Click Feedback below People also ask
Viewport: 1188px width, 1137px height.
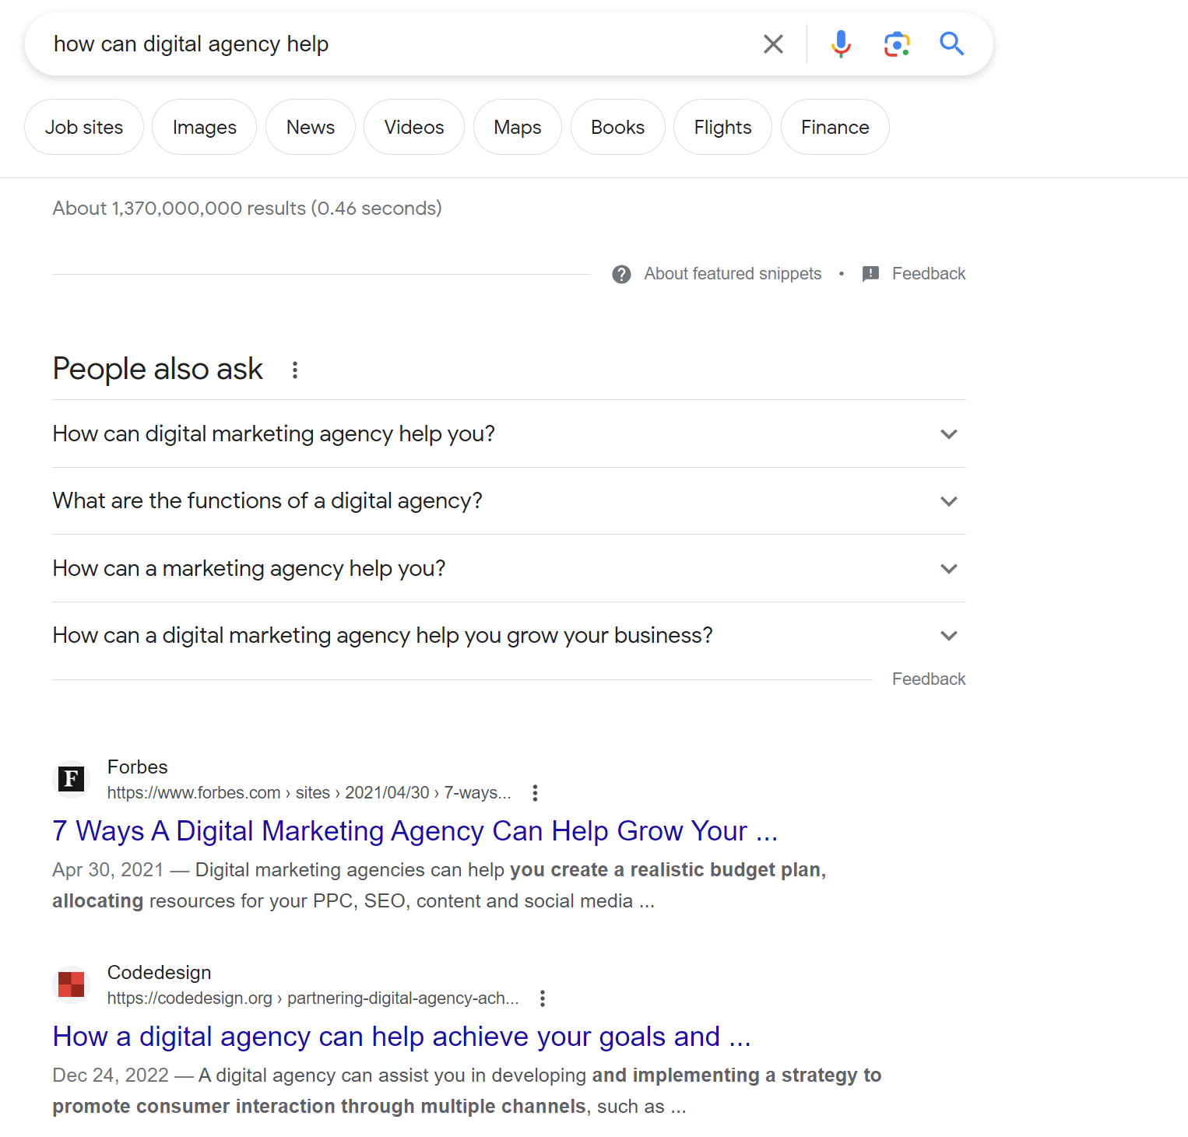[x=928, y=679]
